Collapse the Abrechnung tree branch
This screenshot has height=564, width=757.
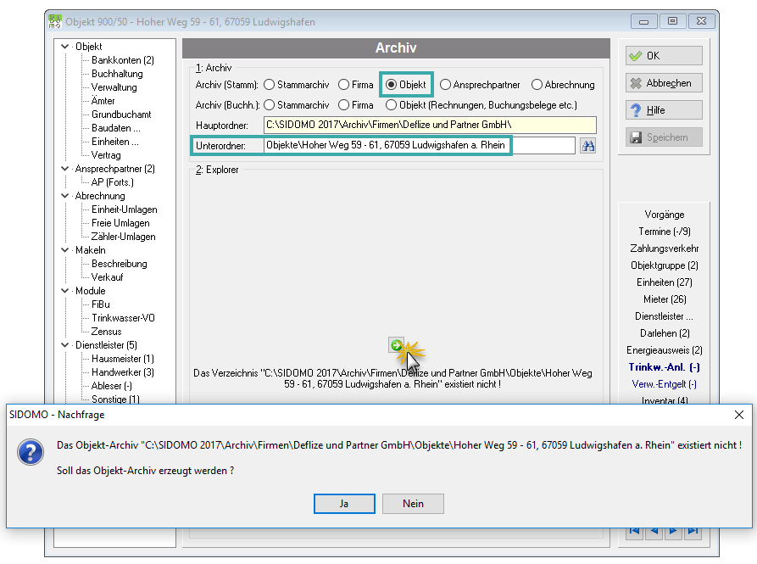(x=64, y=196)
